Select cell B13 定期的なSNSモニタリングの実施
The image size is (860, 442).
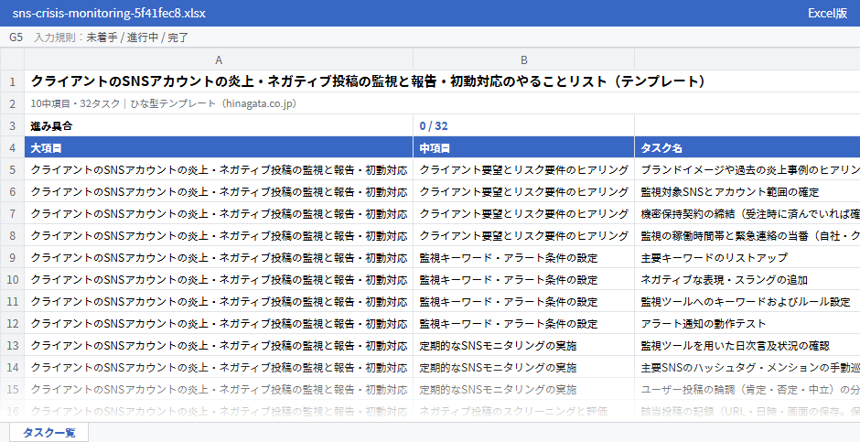(x=524, y=346)
